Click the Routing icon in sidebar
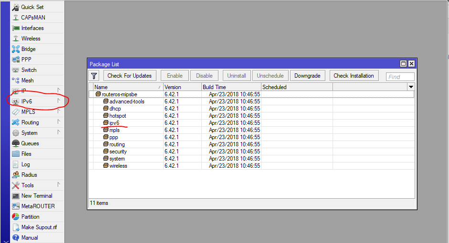This screenshot has height=243, width=449. tap(16, 122)
